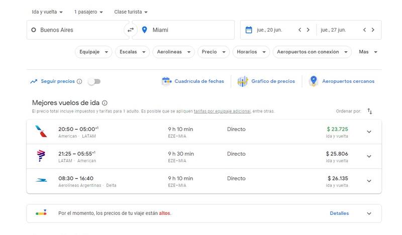Click info icon next to Mejores vuelos de ida
The width and height of the screenshot is (402, 235).
click(105, 102)
